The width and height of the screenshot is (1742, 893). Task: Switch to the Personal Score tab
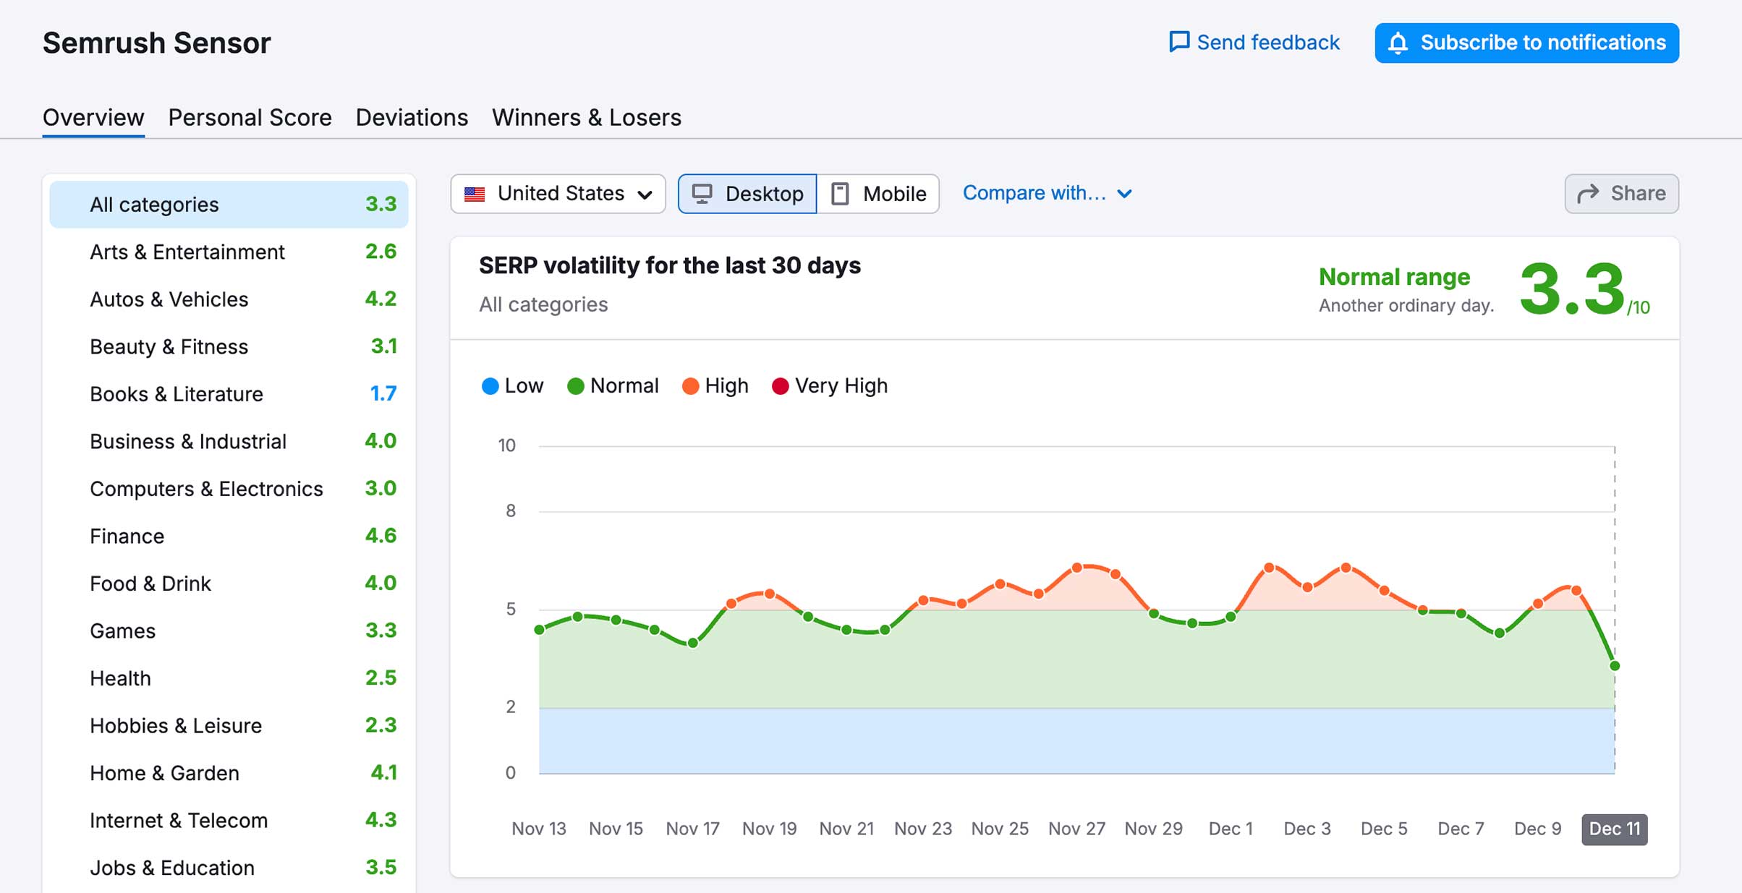pos(250,117)
